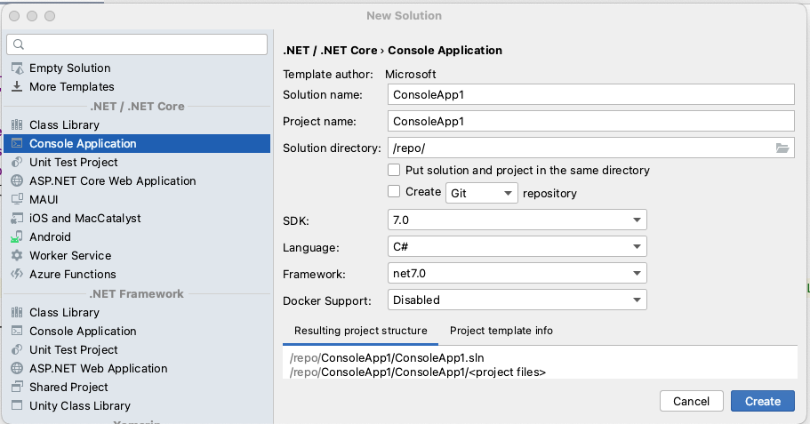810x424 pixels.
Task: Click the search magnifier icon
Action: [x=19, y=44]
